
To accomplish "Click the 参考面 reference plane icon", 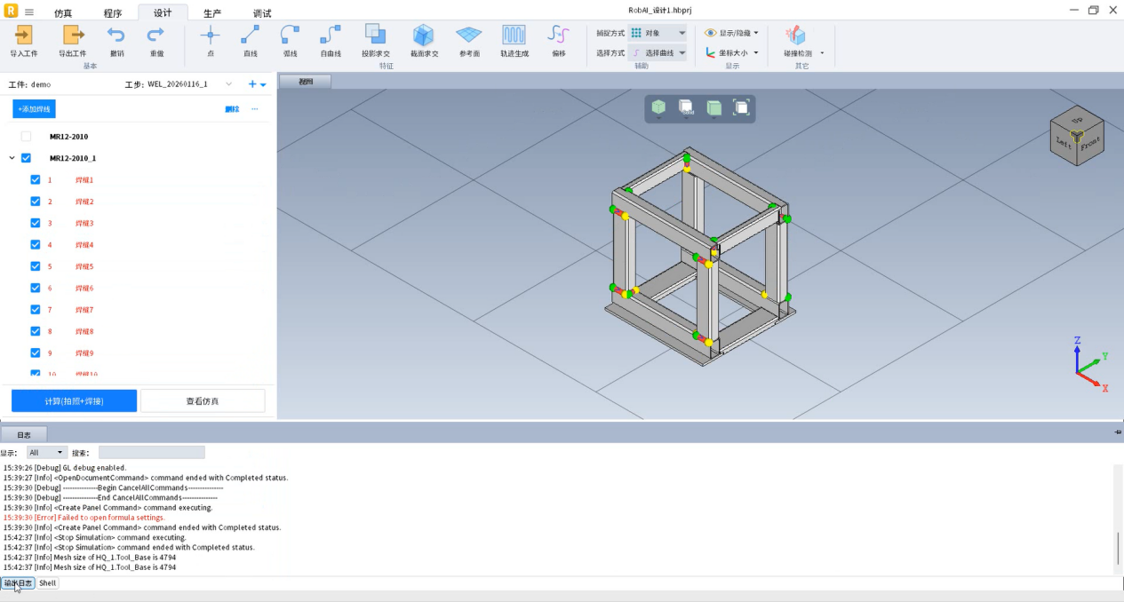I will pos(468,36).
